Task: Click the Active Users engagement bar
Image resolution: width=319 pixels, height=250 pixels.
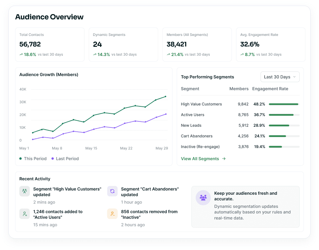Action: click(284, 115)
